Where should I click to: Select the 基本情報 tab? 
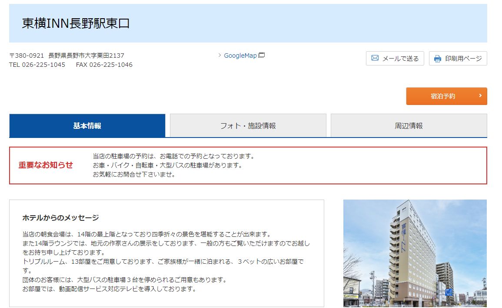tap(87, 126)
